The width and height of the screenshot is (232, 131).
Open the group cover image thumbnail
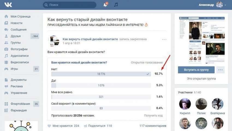[202, 40]
